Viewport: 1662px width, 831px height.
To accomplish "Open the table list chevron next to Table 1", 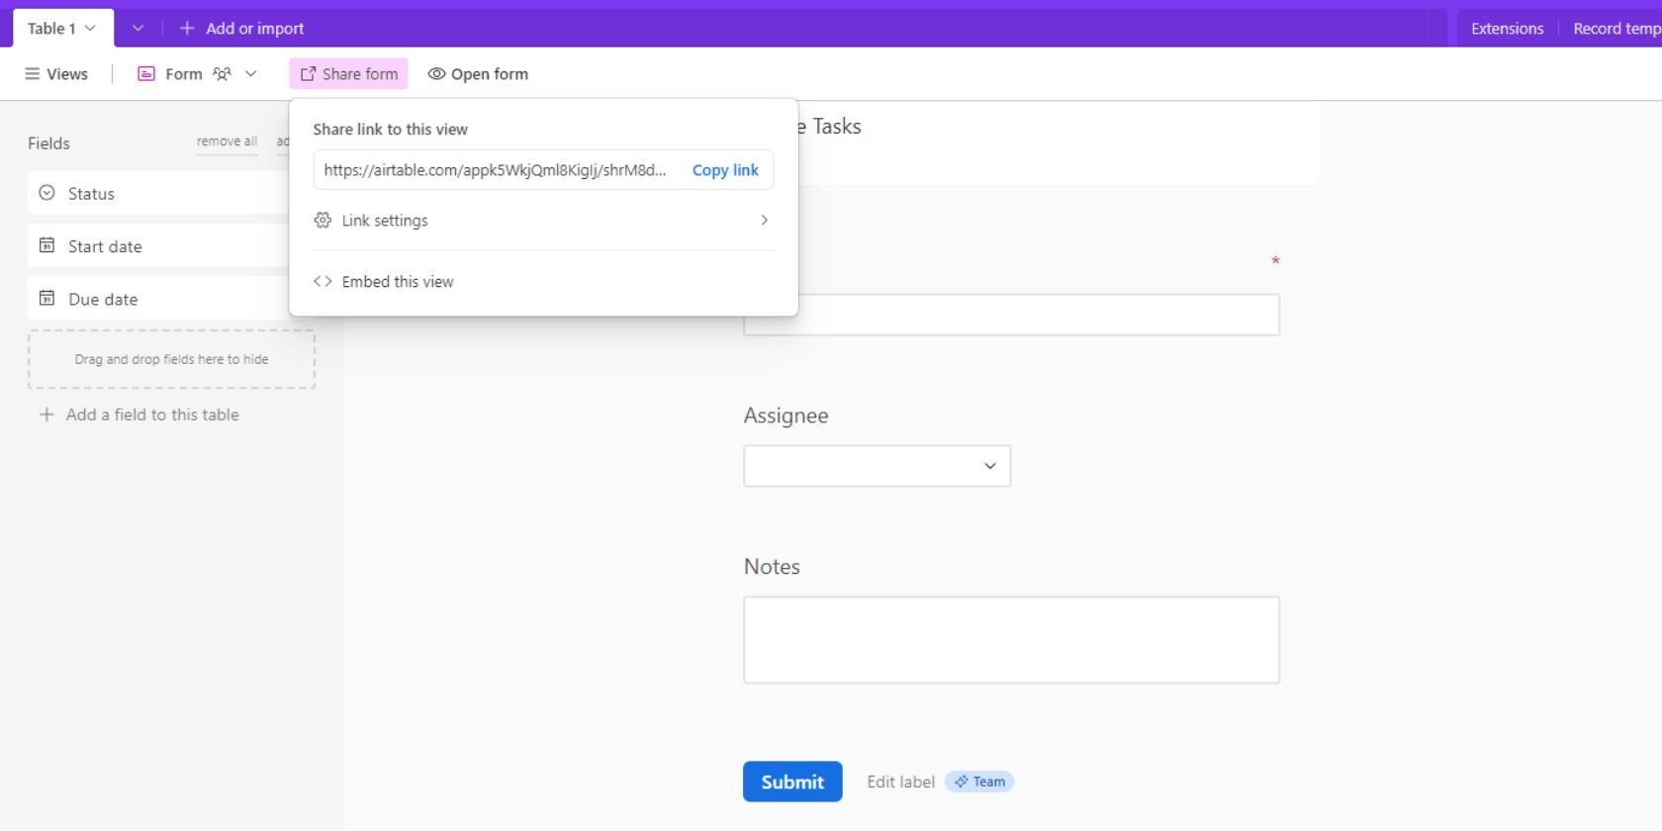I will point(138,29).
